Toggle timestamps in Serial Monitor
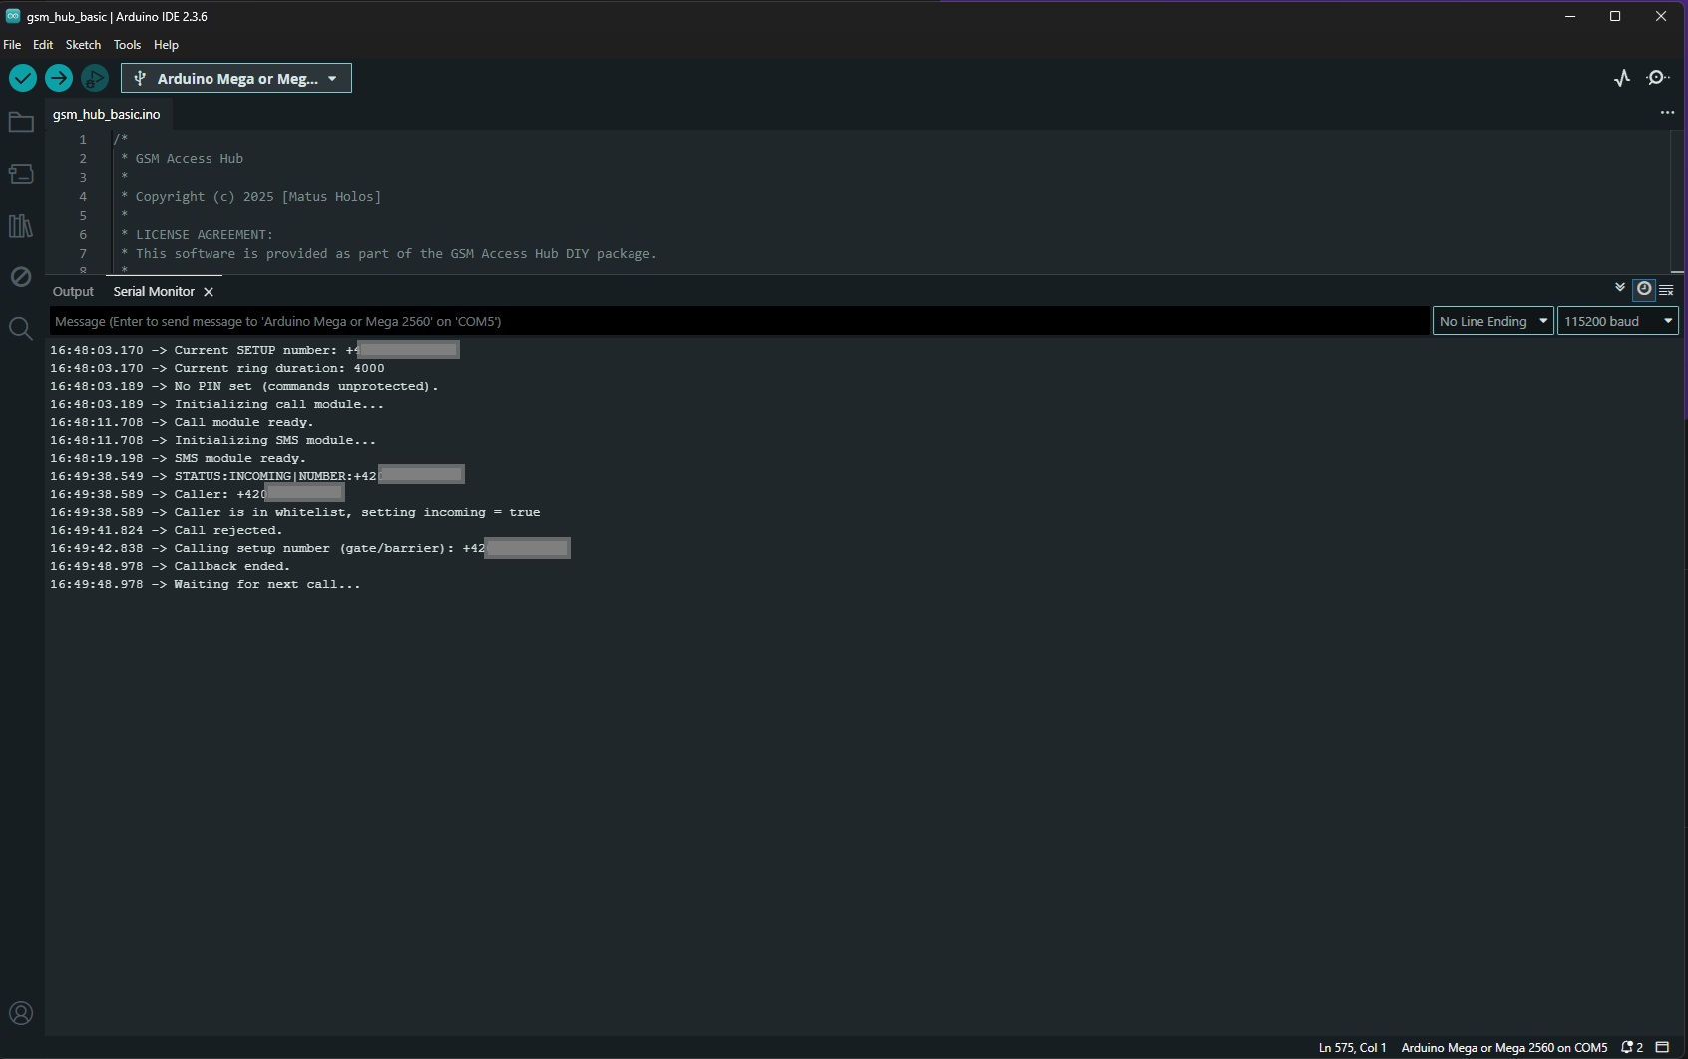The width and height of the screenshot is (1688, 1059). coord(1644,289)
